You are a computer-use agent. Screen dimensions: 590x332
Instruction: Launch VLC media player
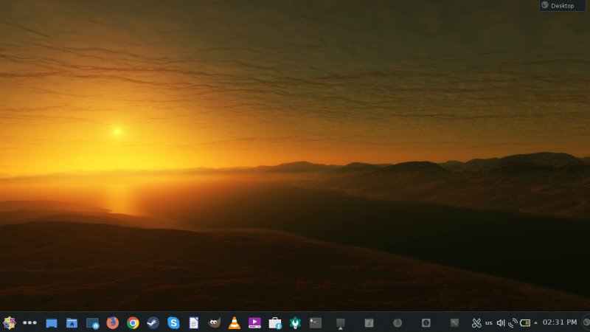click(235, 322)
